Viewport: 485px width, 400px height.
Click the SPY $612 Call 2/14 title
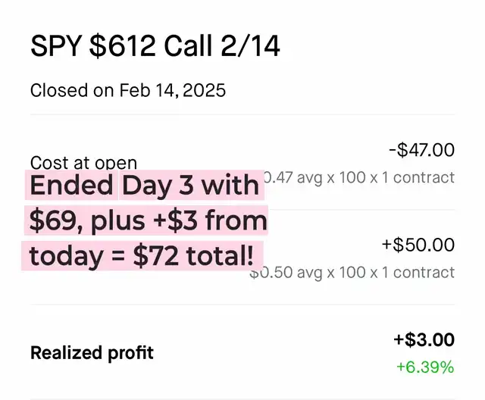click(x=155, y=46)
